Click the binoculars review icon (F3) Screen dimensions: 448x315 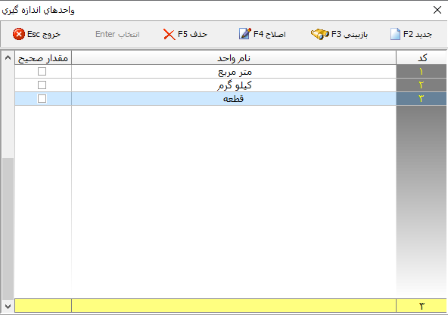click(319, 34)
